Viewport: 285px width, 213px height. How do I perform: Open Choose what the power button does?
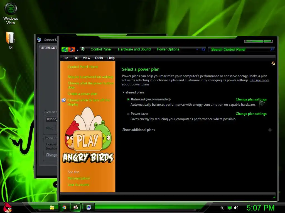click(91, 85)
